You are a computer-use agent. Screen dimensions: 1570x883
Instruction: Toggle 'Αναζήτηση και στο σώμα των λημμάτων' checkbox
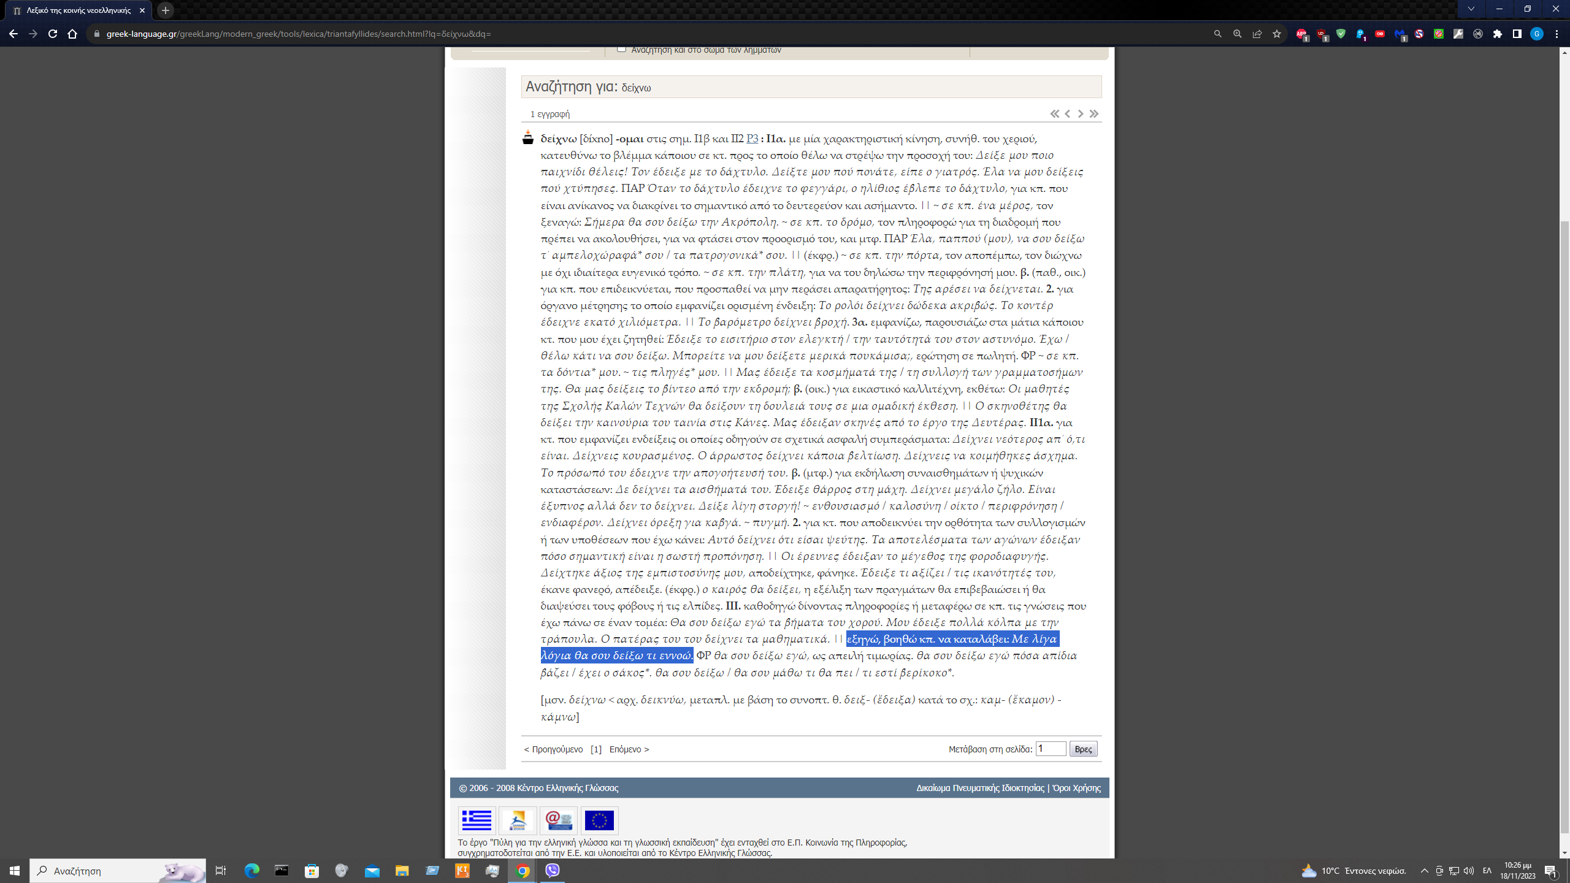pyautogui.click(x=621, y=49)
